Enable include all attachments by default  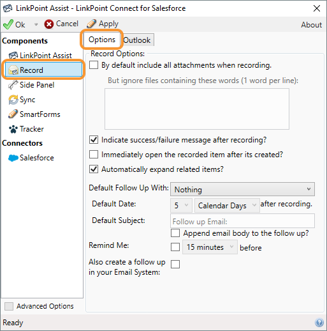click(94, 65)
